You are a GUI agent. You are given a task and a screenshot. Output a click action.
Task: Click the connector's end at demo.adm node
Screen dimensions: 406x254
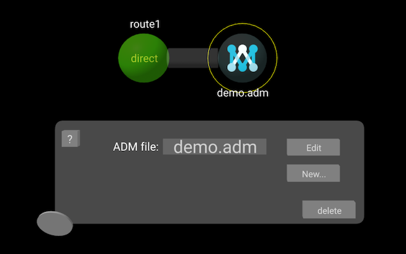[x=213, y=58]
